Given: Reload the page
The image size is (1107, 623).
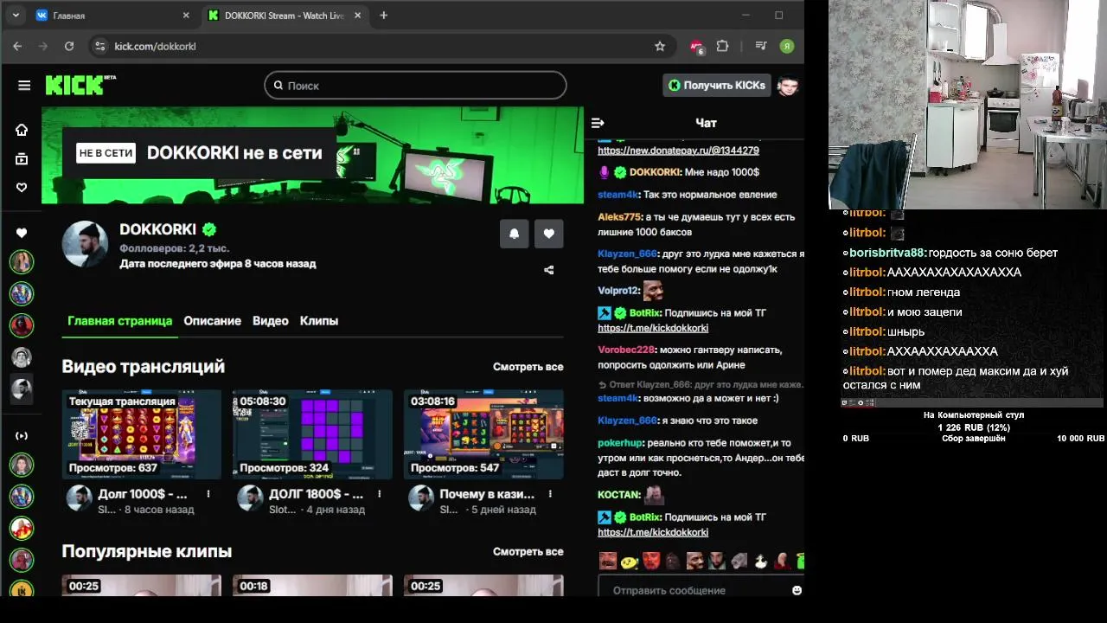Looking at the screenshot, I should (x=69, y=46).
